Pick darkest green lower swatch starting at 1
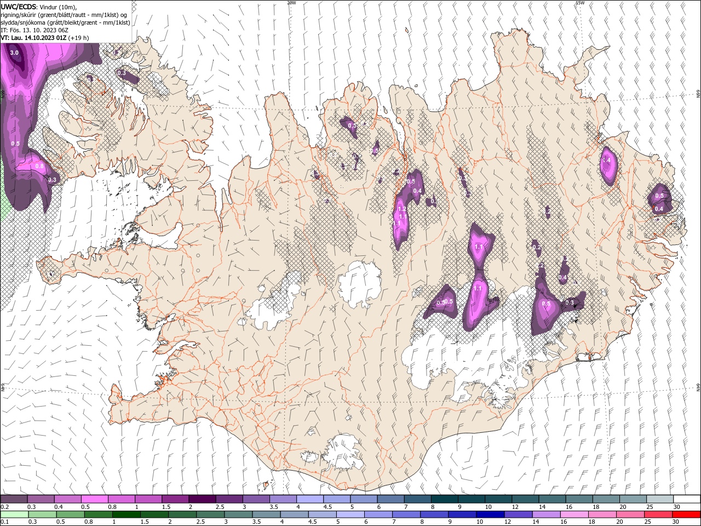The image size is (701, 526). 126,514
